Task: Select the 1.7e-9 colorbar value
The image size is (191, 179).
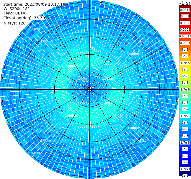Action: (x=185, y=169)
